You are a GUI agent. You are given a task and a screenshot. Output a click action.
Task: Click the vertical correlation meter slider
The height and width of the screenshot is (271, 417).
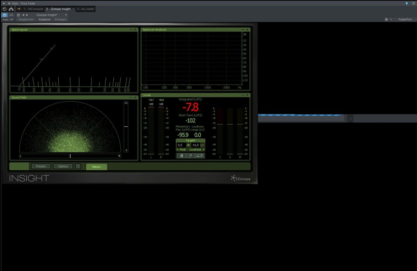[x=126, y=127]
